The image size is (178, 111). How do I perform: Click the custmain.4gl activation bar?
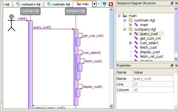click(x=30, y=65)
